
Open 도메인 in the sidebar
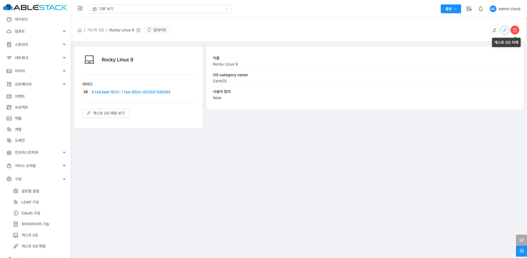click(35, 140)
